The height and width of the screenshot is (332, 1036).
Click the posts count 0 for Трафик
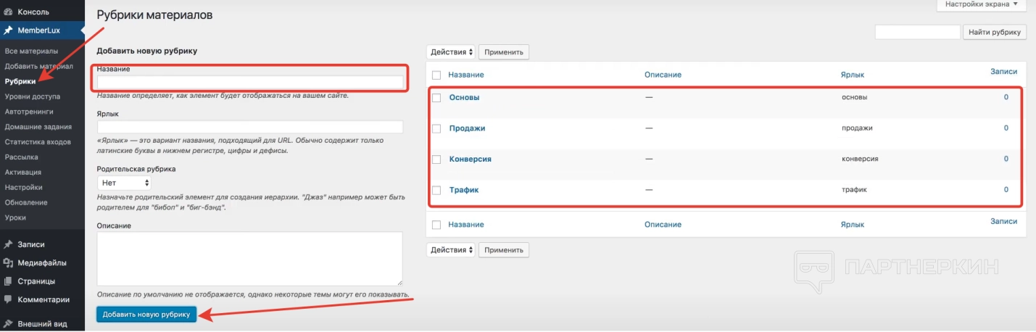click(1006, 190)
